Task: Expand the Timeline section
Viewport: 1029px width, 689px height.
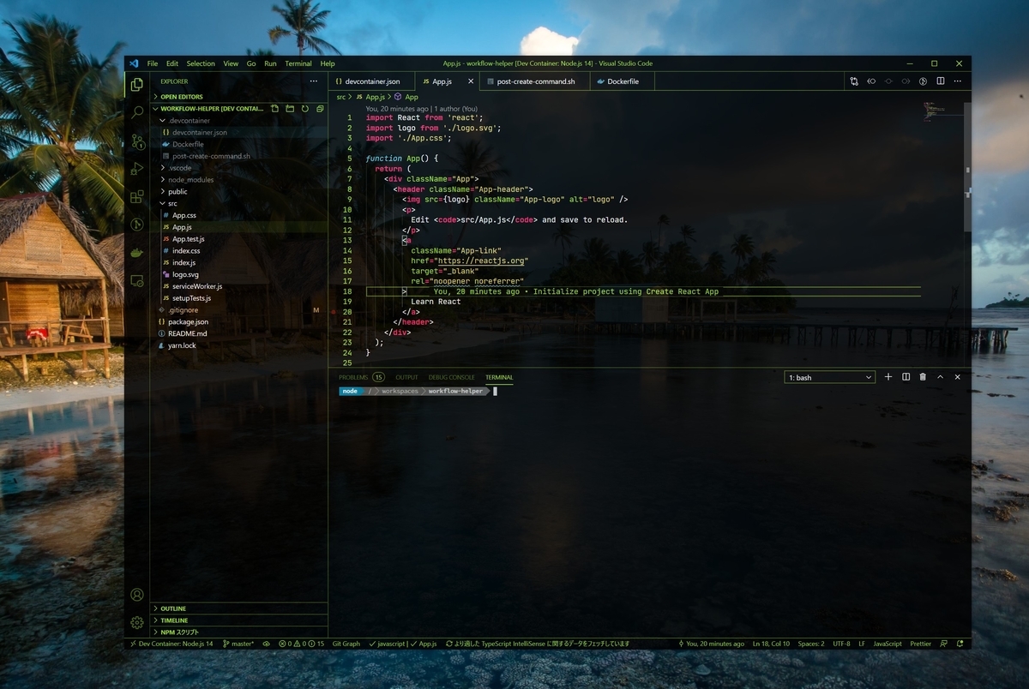Action: (240, 620)
